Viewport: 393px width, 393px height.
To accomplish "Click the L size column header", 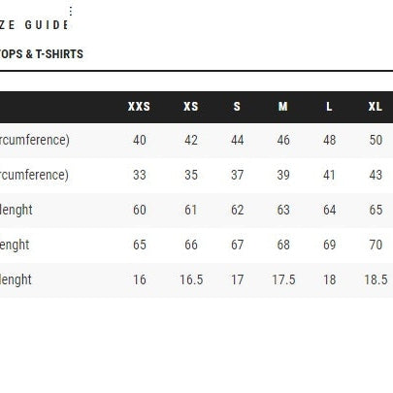I will coord(329,107).
